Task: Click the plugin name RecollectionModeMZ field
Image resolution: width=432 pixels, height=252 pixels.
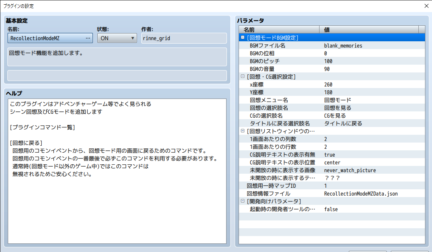Action: 45,38
